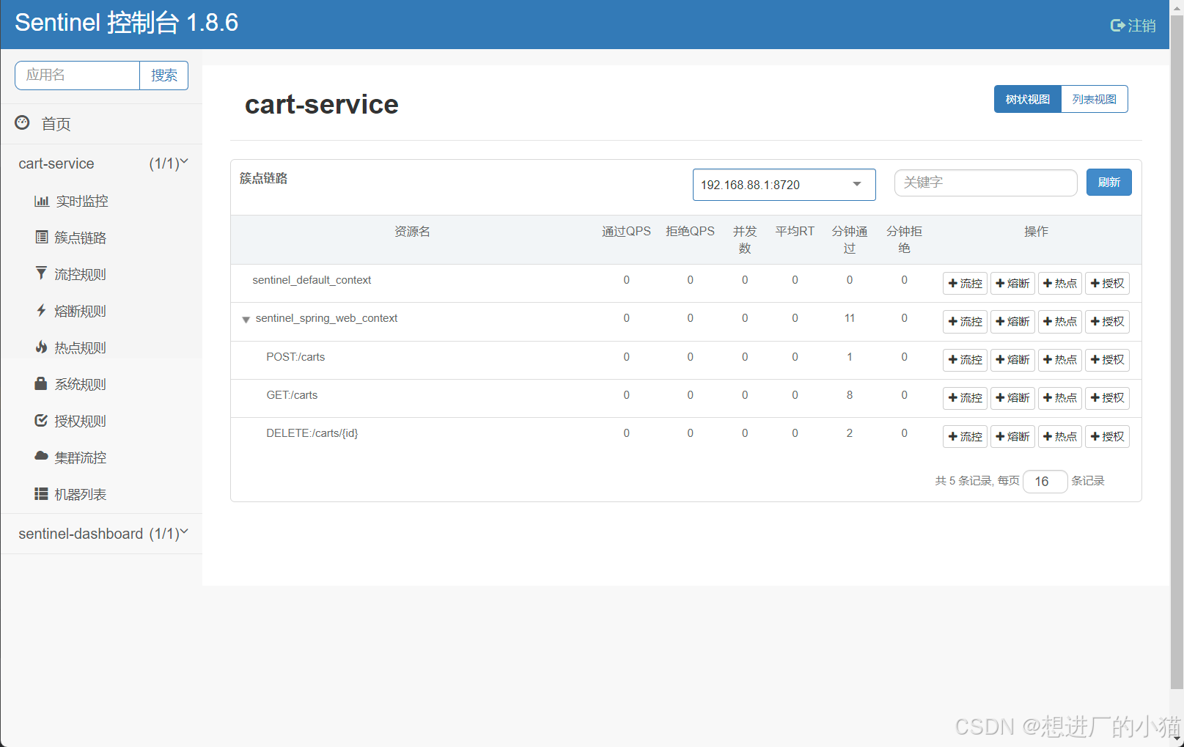Click the table icon for 机器列表

click(x=41, y=493)
